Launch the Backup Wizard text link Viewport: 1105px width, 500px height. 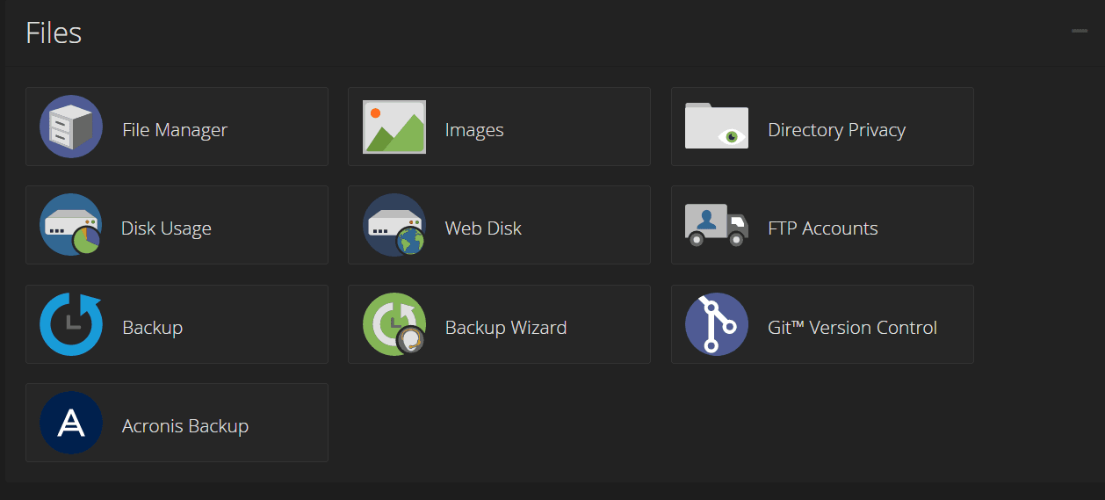[x=506, y=328]
